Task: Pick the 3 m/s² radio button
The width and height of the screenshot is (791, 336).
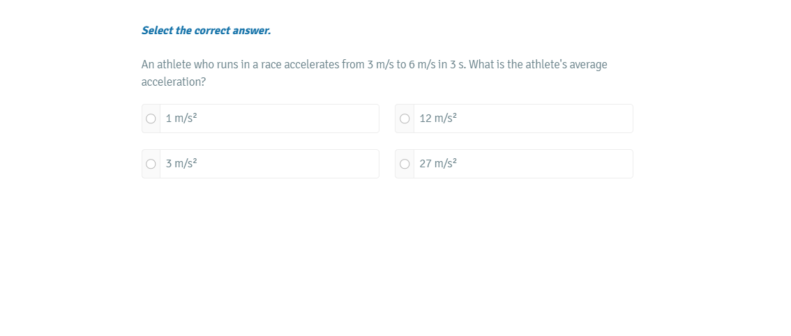Action: 151,164
